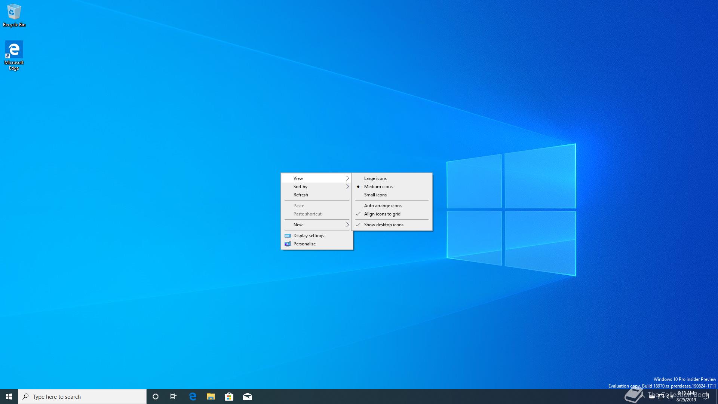Choose View in the context menu
This screenshot has height=404, width=718.
pyautogui.click(x=317, y=178)
